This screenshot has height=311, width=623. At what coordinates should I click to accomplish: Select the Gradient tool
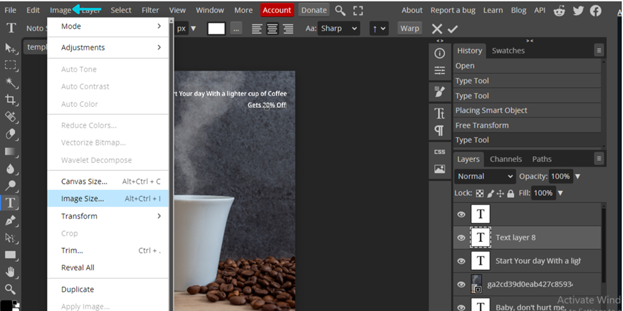click(10, 151)
